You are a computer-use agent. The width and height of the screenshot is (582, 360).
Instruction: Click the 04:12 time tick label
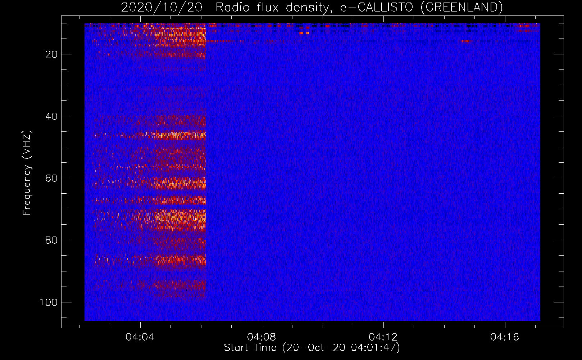383,337
